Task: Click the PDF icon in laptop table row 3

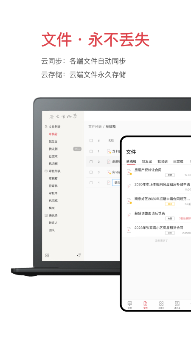Action: tap(109, 172)
